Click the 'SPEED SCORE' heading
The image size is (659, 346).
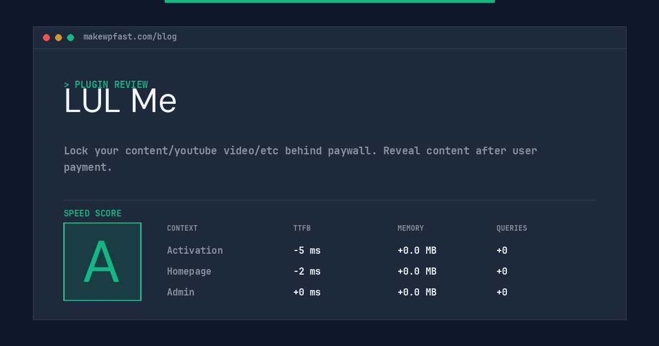point(93,214)
